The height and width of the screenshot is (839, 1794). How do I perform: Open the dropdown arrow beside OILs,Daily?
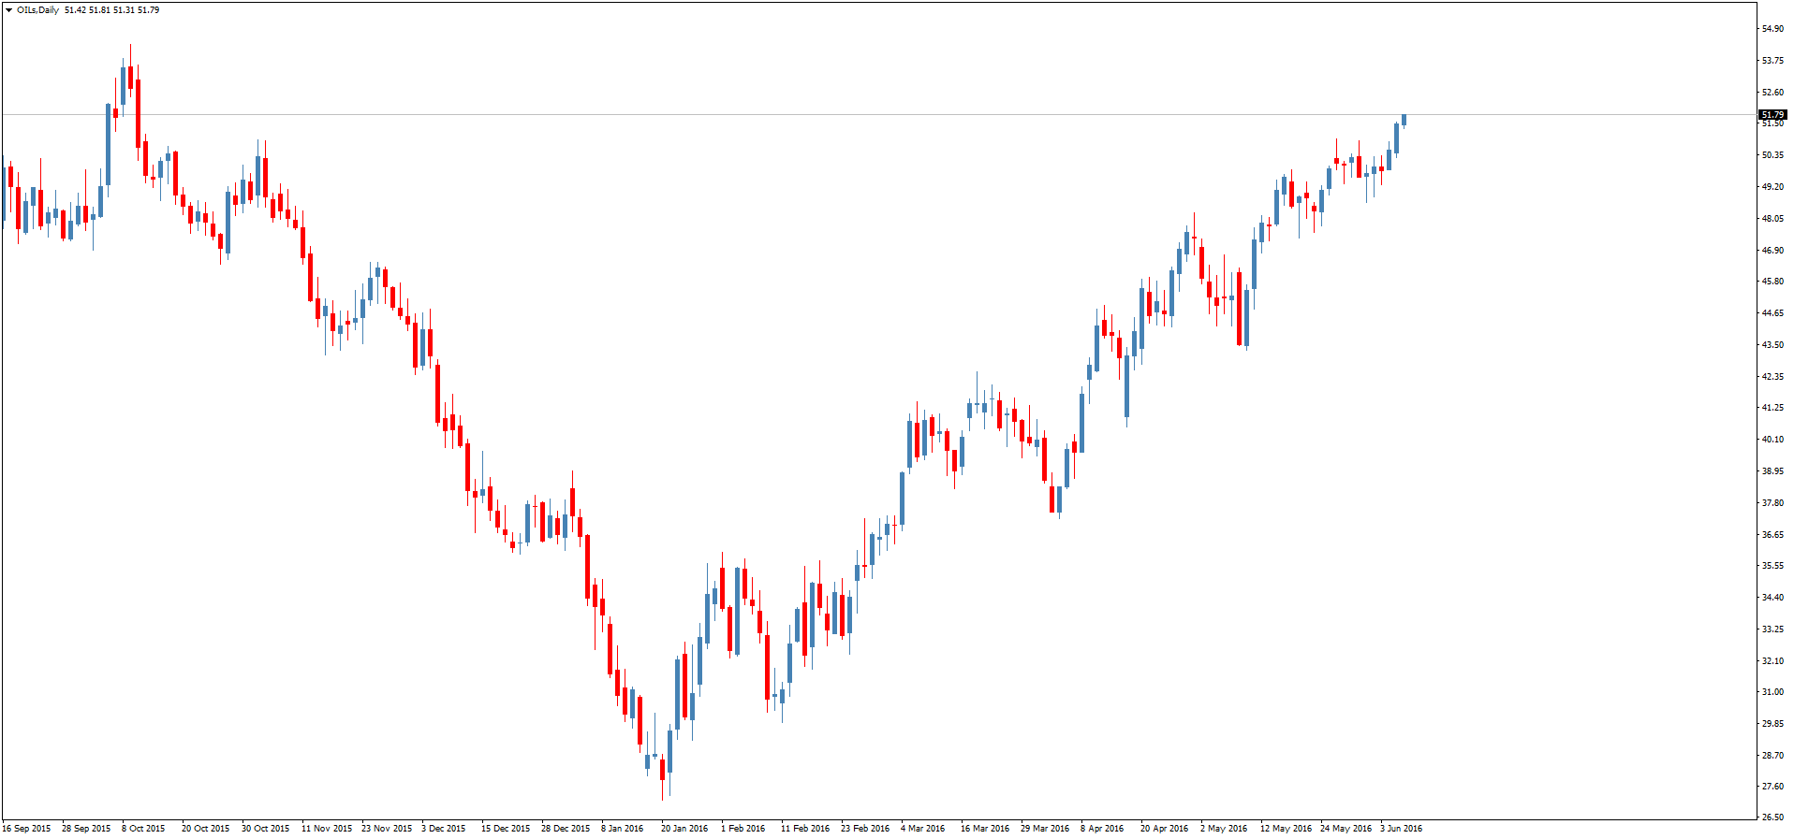(x=8, y=10)
